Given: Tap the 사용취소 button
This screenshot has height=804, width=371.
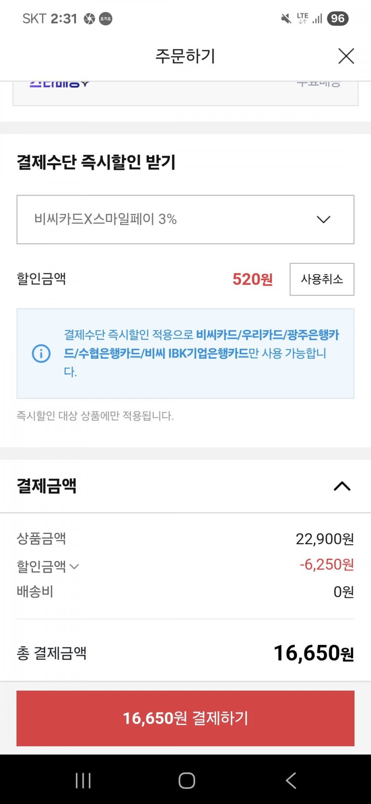Looking at the screenshot, I should point(322,279).
